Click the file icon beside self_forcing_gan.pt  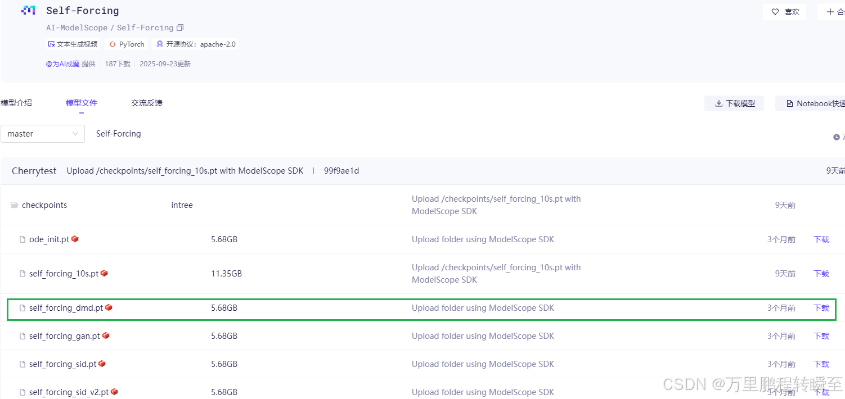23,336
